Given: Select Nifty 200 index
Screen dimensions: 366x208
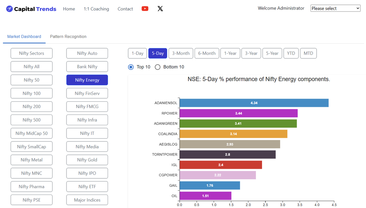Looking at the screenshot, I should (31, 107).
